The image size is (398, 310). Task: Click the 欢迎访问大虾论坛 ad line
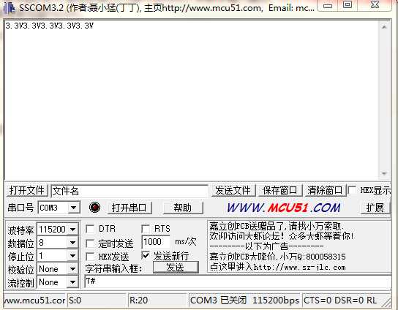282,236
